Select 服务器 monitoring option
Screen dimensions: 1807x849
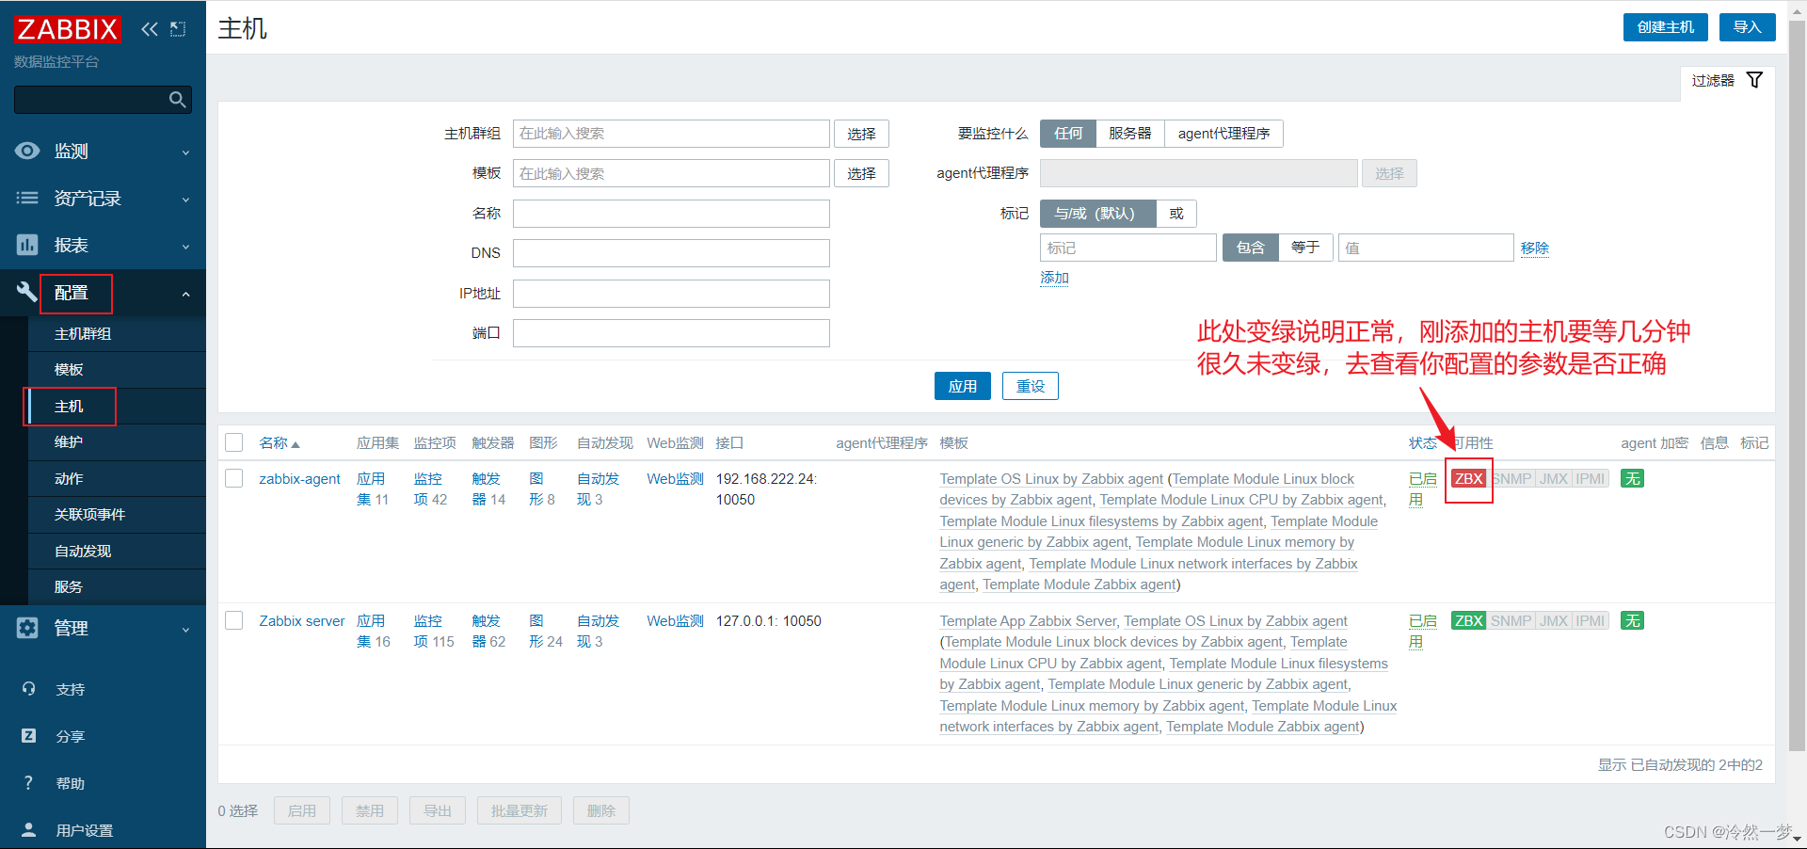(1129, 134)
